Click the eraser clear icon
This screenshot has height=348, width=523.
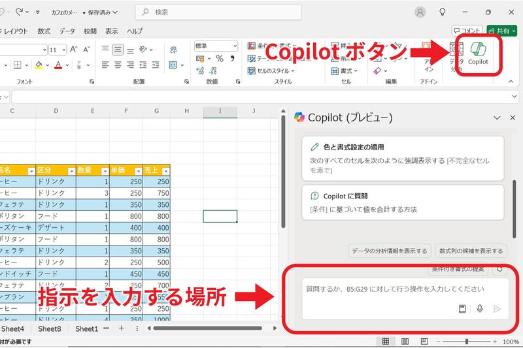(x=377, y=71)
